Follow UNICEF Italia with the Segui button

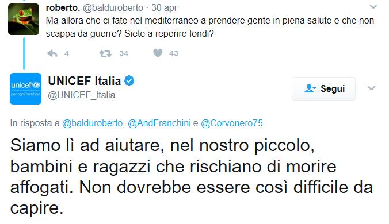coord(323,88)
